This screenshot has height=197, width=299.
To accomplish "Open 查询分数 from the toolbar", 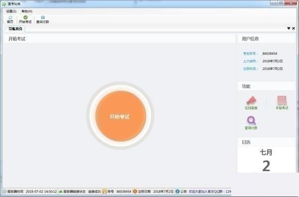I will pos(42,19).
